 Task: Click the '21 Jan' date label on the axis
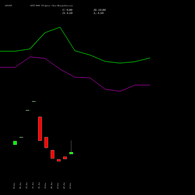(58, 186)
